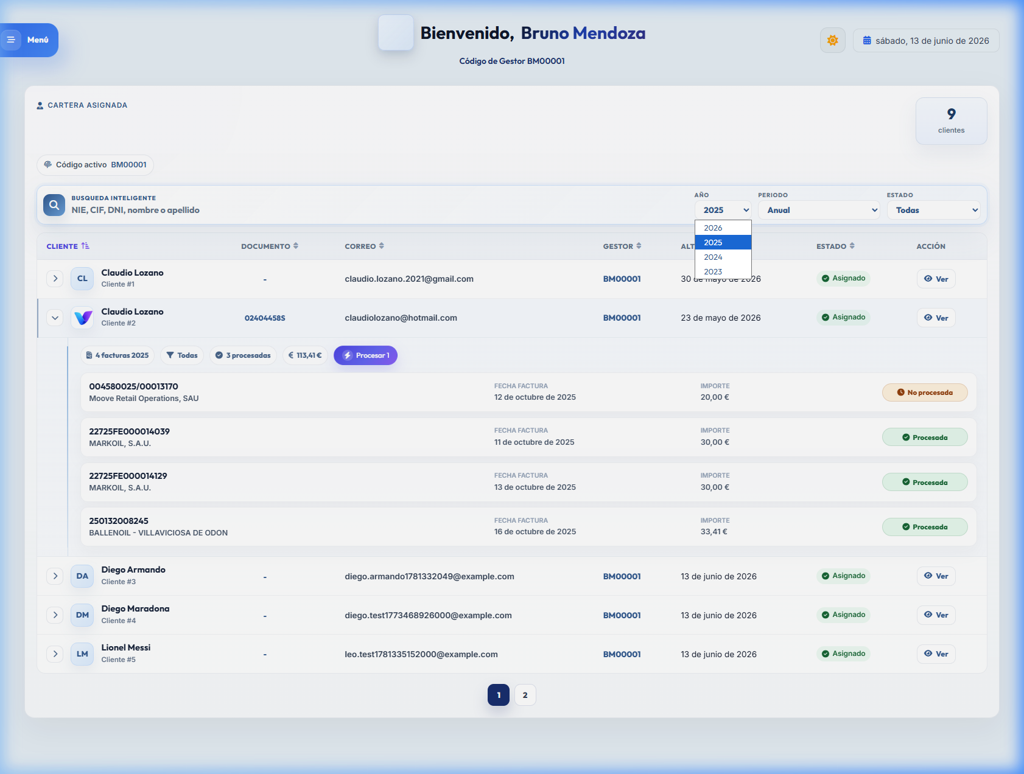Expand Claudio Lozano Cliente #1 row
The image size is (1024, 774).
[55, 279]
